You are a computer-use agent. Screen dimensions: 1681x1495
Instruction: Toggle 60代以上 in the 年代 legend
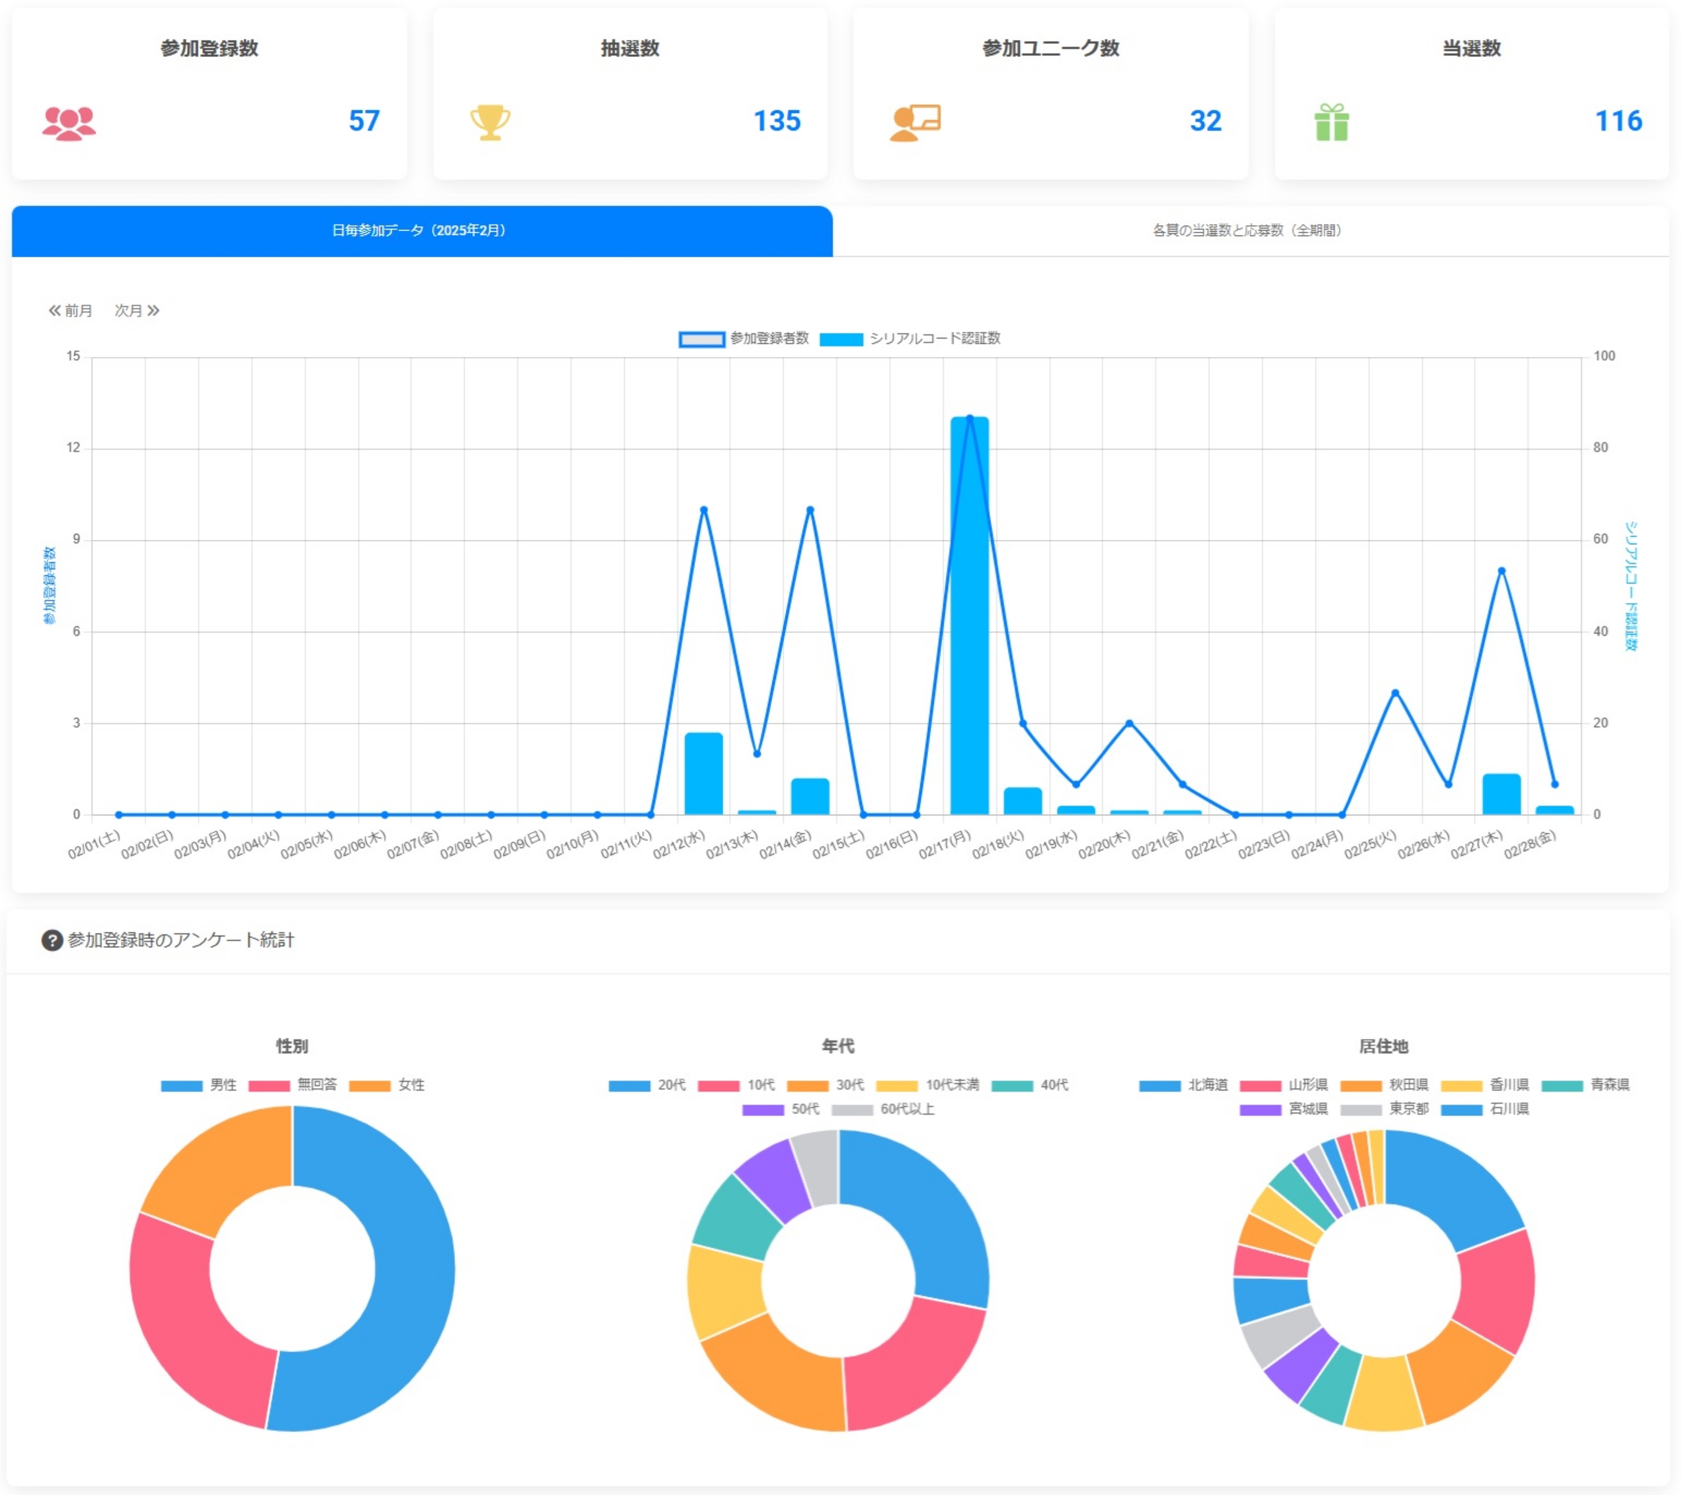coord(883,1109)
